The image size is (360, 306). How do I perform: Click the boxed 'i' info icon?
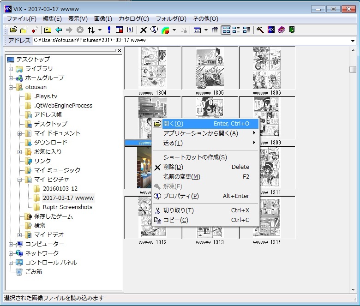[x=130, y=30]
